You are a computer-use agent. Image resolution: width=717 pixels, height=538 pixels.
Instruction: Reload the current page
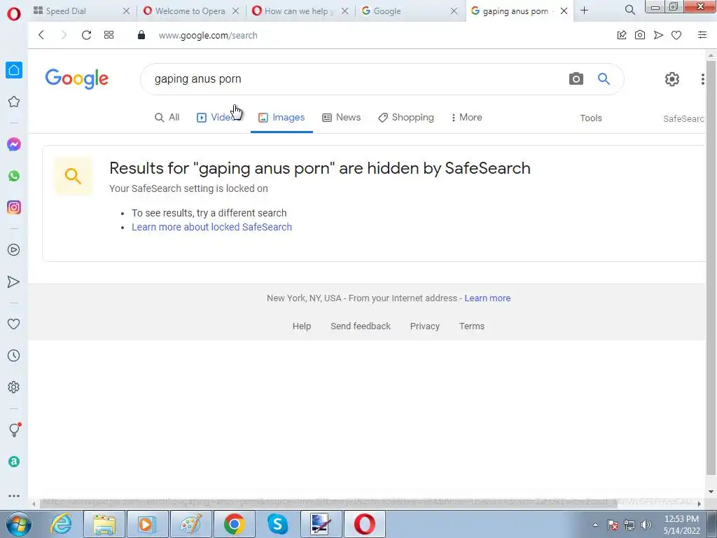86,35
